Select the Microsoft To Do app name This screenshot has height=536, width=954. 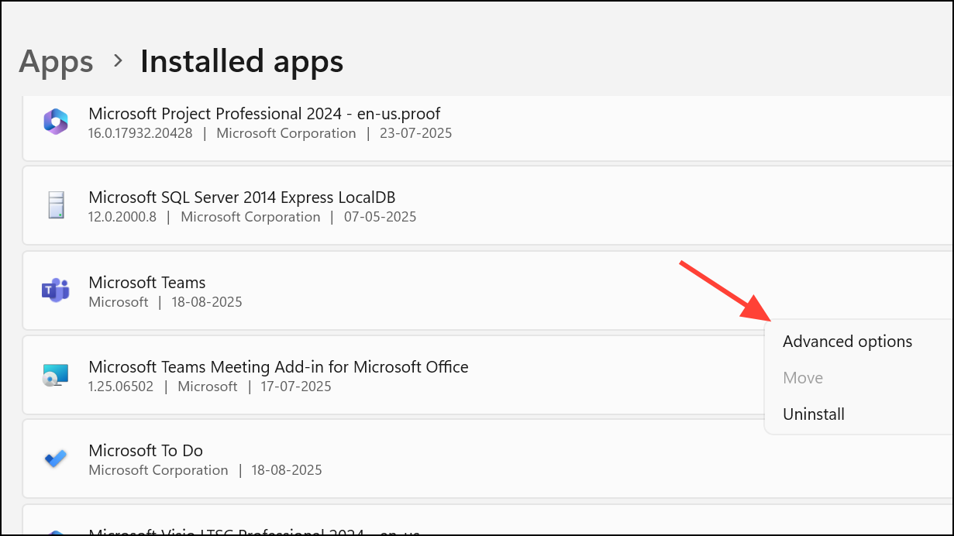(146, 450)
